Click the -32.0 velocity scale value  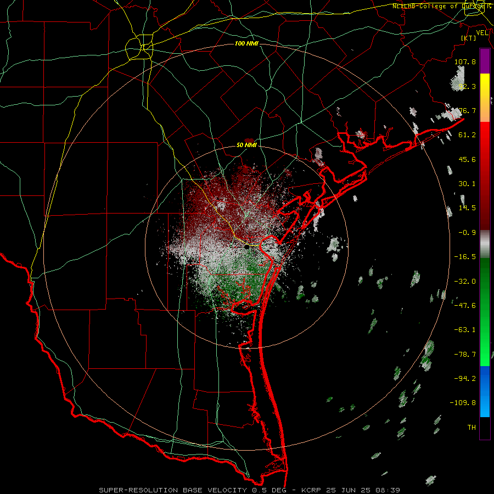point(465,282)
